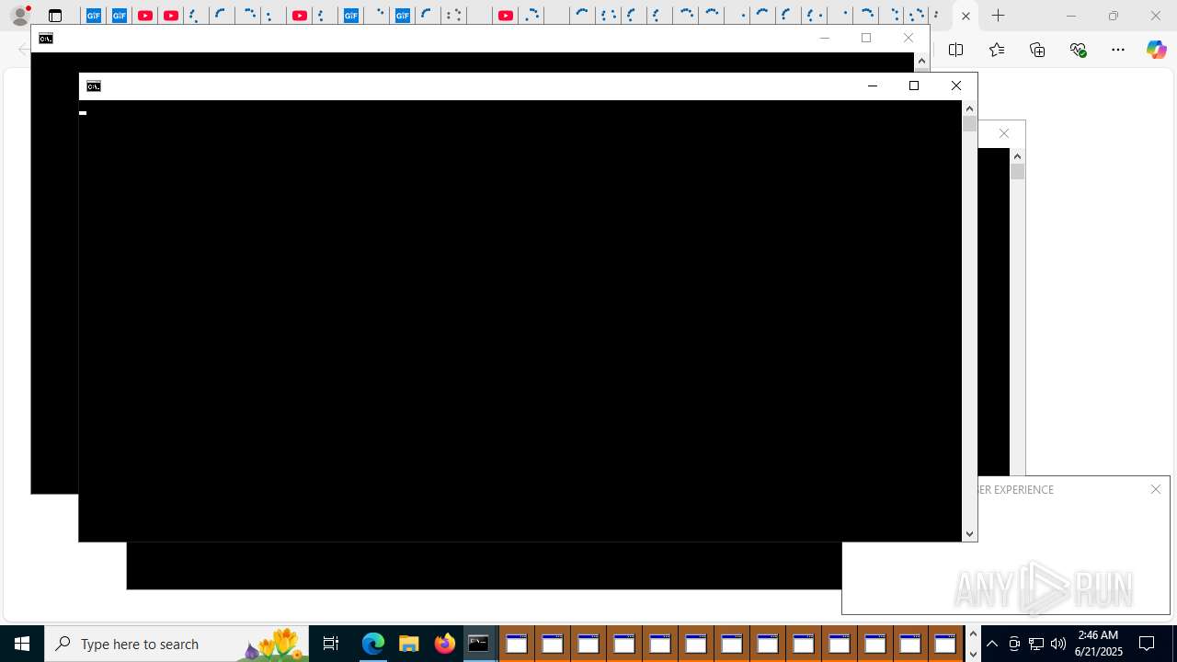Minimize the back console window

pyautogui.click(x=824, y=38)
